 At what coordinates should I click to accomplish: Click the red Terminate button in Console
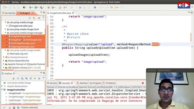pos(143,83)
